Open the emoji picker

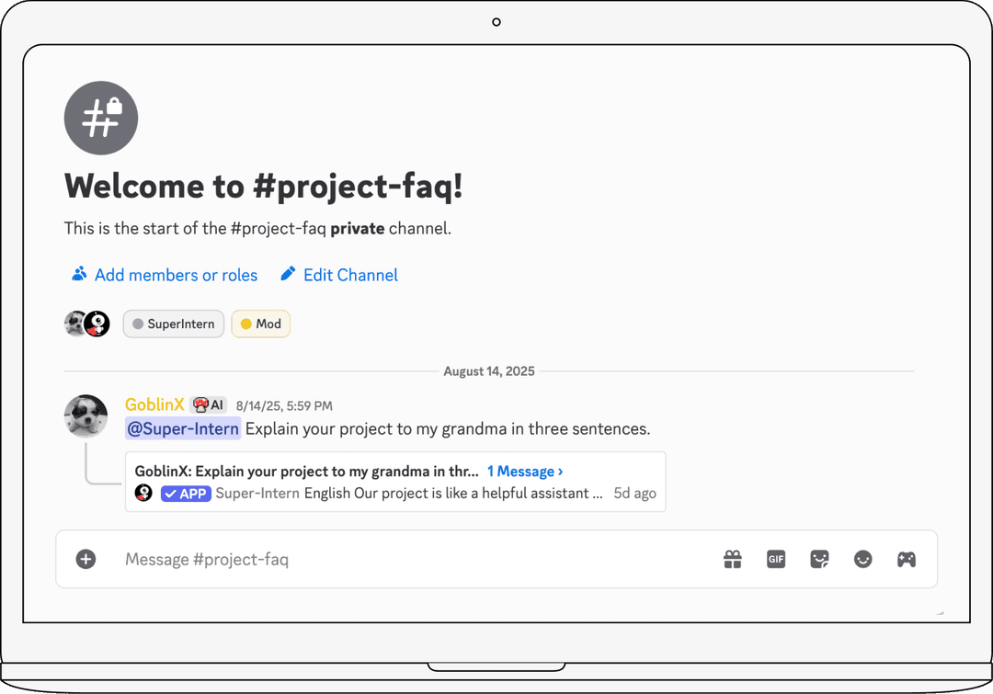862,559
